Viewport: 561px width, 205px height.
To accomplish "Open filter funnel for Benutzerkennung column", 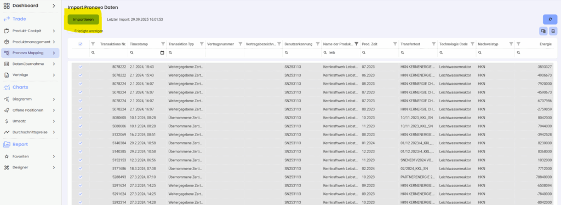I will [x=318, y=44].
